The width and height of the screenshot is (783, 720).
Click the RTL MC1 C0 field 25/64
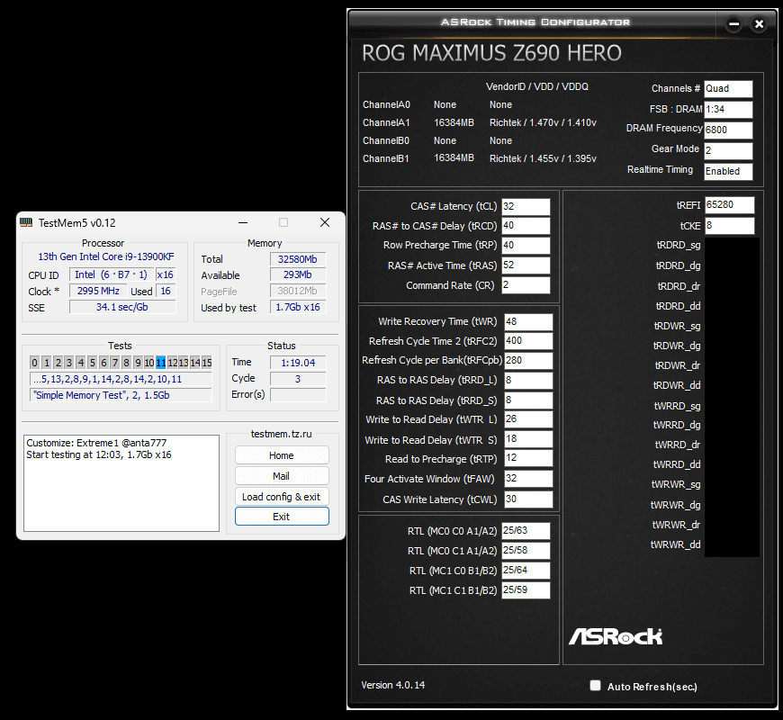point(526,571)
